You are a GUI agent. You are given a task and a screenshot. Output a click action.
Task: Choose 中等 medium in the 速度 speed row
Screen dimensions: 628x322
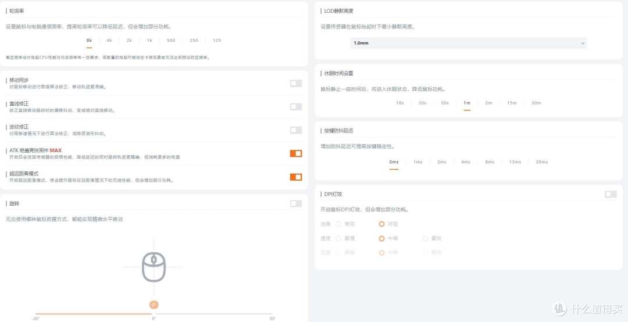coord(381,238)
